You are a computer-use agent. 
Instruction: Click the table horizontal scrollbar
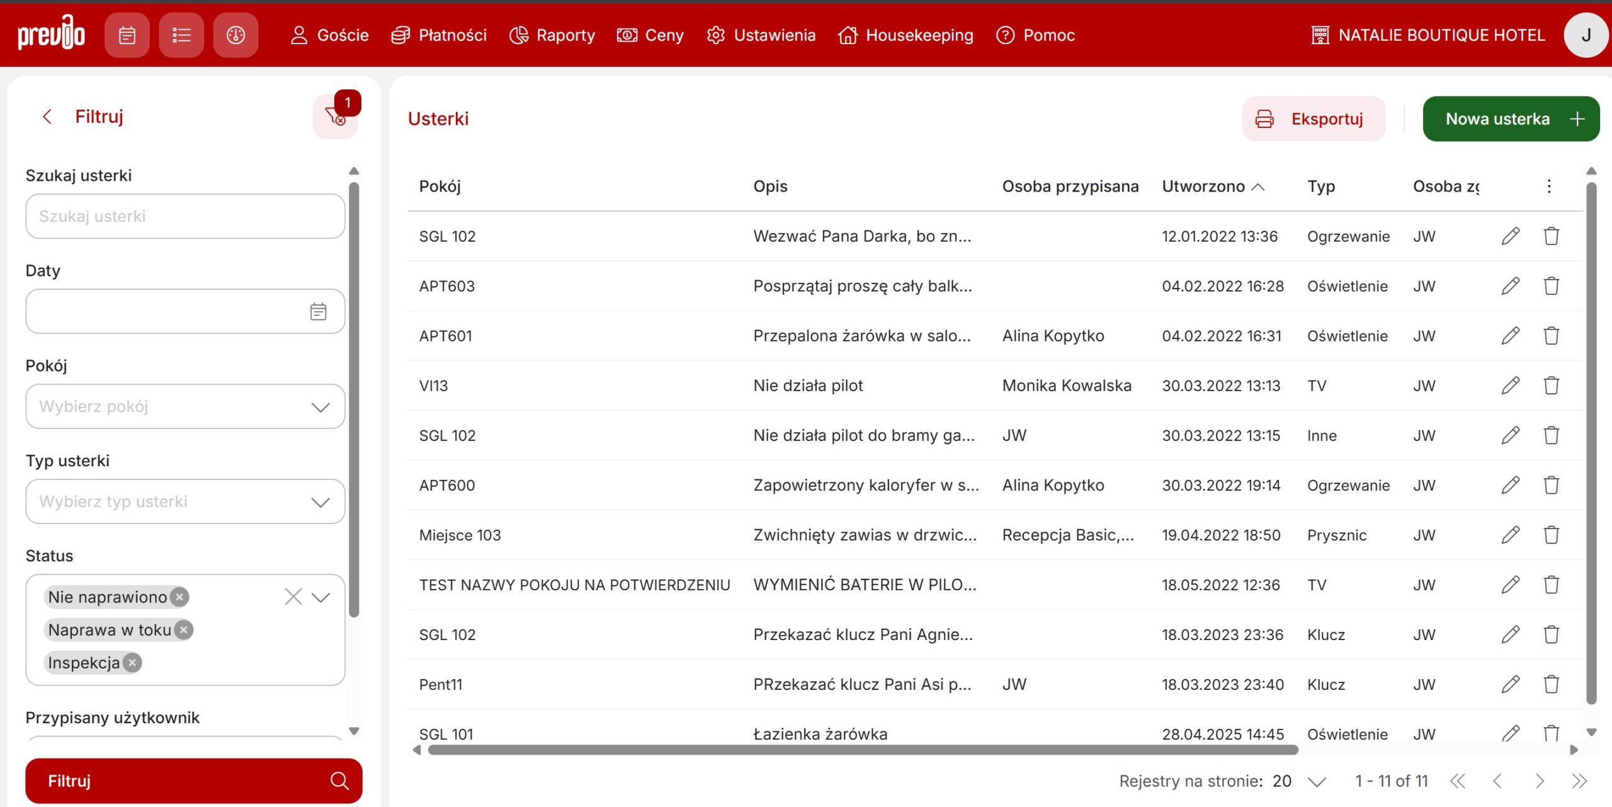point(863,750)
